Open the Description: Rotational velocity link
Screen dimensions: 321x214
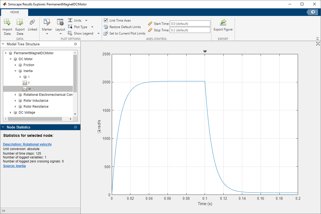pos(27,144)
